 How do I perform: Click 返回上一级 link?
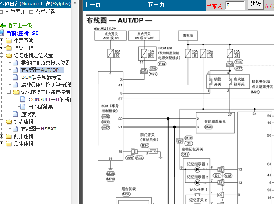click(20, 25)
